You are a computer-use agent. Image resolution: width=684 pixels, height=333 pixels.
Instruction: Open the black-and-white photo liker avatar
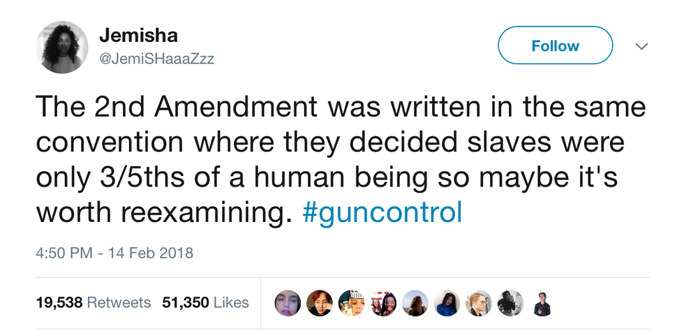pos(510,303)
